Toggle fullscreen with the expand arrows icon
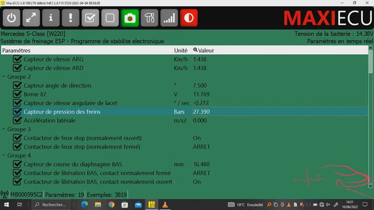The image size is (374, 210). (x=31, y=18)
